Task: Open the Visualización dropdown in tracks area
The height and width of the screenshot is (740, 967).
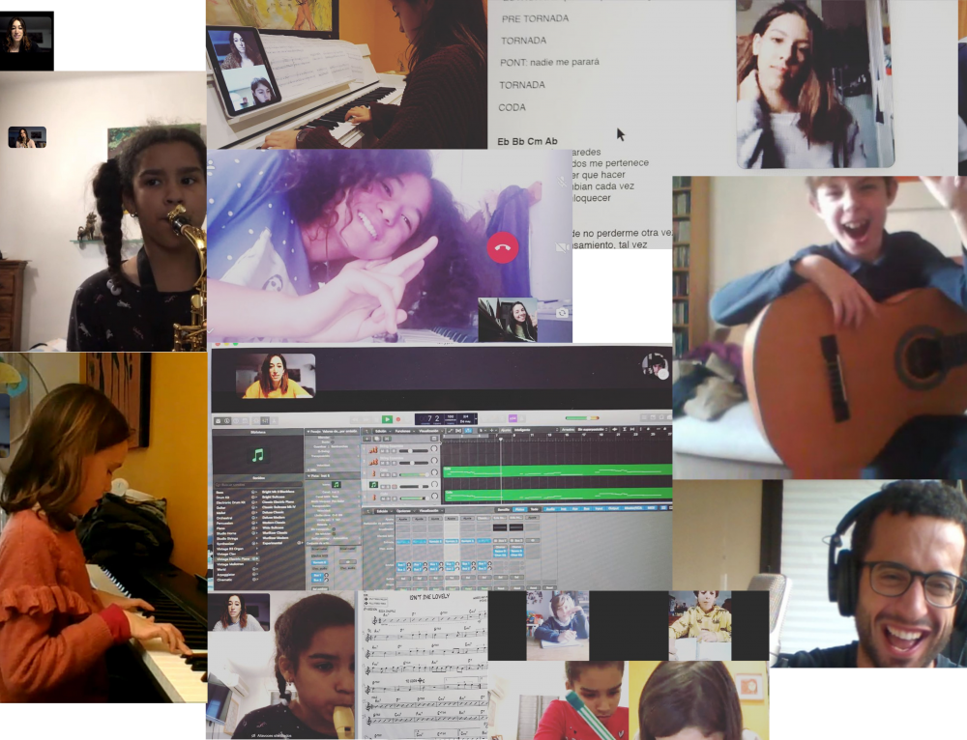Action: [x=430, y=432]
